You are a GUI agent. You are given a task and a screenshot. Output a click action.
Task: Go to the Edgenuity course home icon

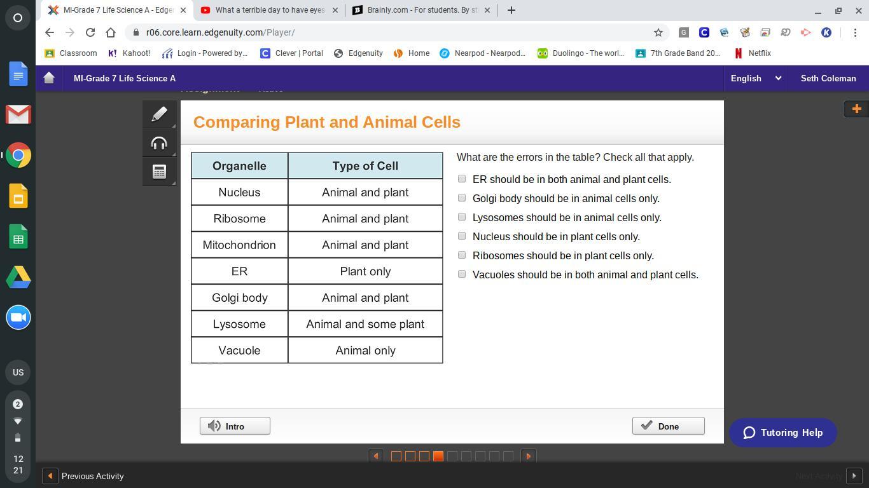pos(49,78)
